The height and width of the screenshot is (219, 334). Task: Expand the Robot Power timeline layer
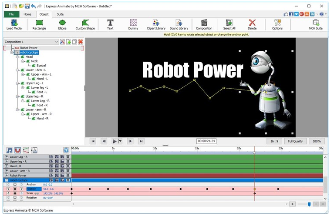coord(7,176)
